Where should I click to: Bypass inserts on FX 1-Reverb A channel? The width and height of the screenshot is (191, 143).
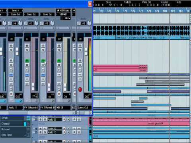[27, 75]
